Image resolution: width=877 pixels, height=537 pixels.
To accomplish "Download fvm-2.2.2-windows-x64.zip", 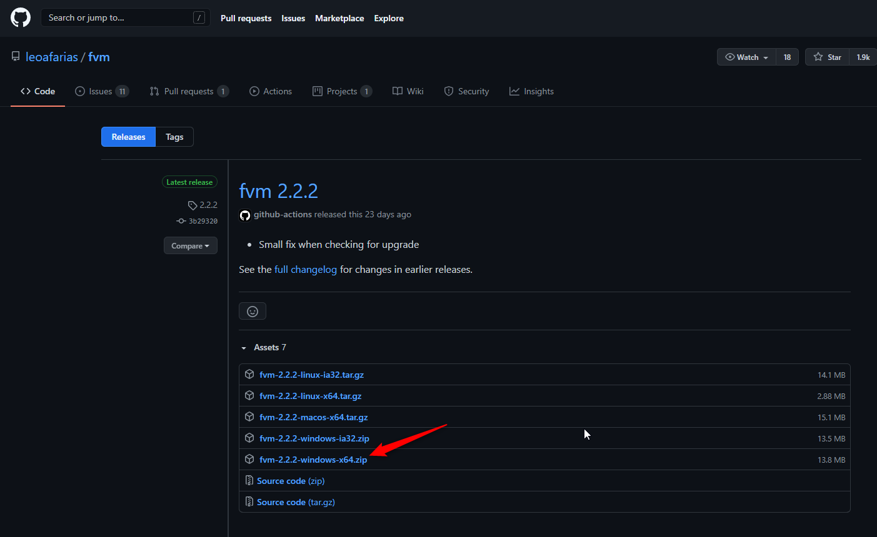I will [x=313, y=460].
